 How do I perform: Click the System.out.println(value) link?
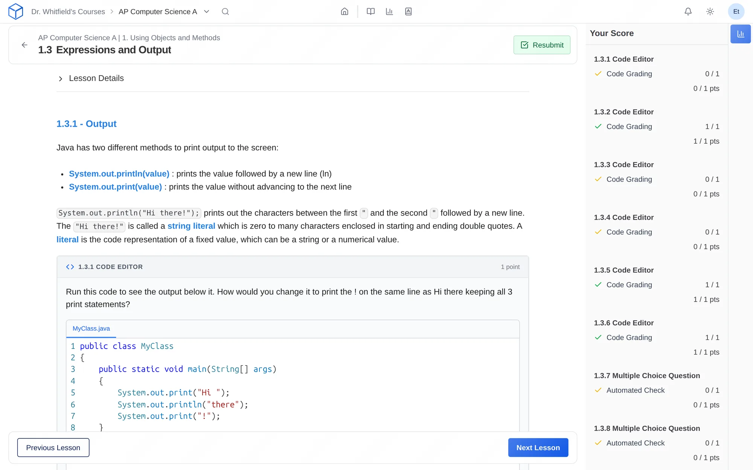click(x=119, y=174)
